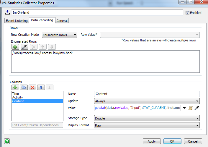Image resolution: width=208 pixels, height=147 pixels.
Task: Switch to the Event Listening tab
Action: click(17, 21)
